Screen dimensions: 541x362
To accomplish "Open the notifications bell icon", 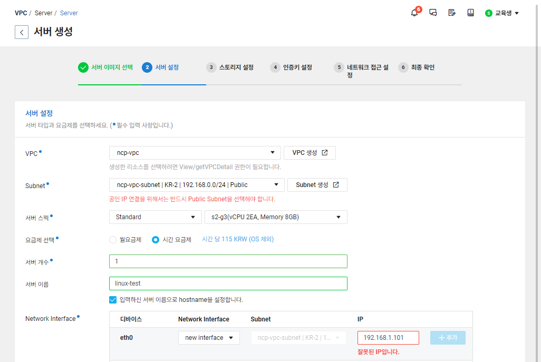I will pyautogui.click(x=414, y=13).
